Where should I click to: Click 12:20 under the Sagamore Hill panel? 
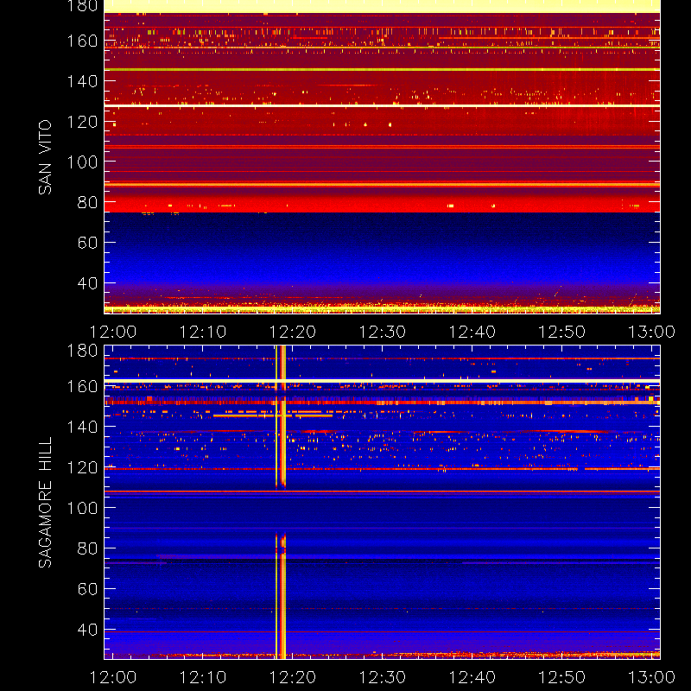(293, 677)
